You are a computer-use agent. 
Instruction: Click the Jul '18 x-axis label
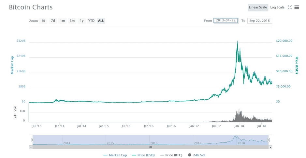point(261,126)
